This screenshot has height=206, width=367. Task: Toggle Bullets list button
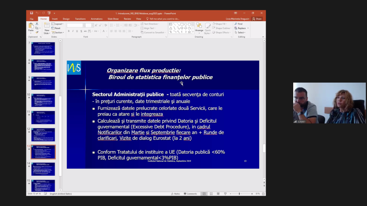[x=112, y=25]
